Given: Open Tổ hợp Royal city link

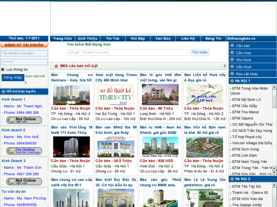Looking at the screenshot, I should tap(247, 137).
